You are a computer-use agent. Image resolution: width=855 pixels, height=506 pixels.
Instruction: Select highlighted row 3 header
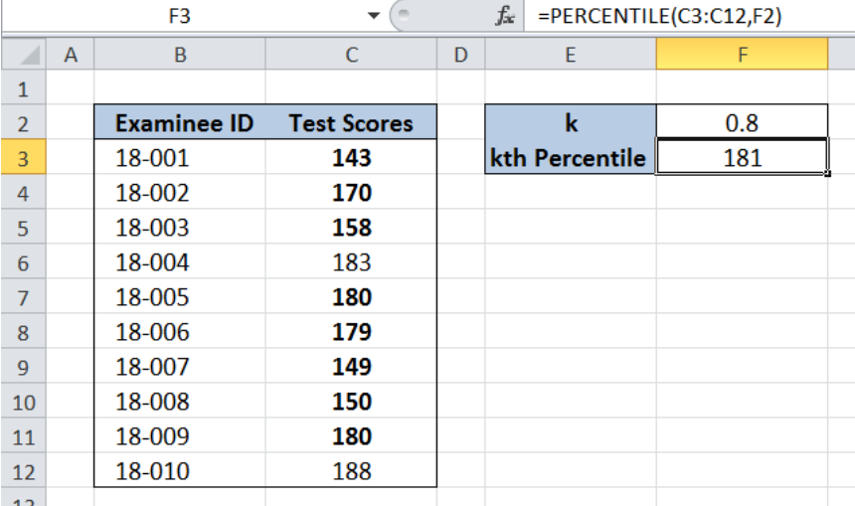(24, 158)
